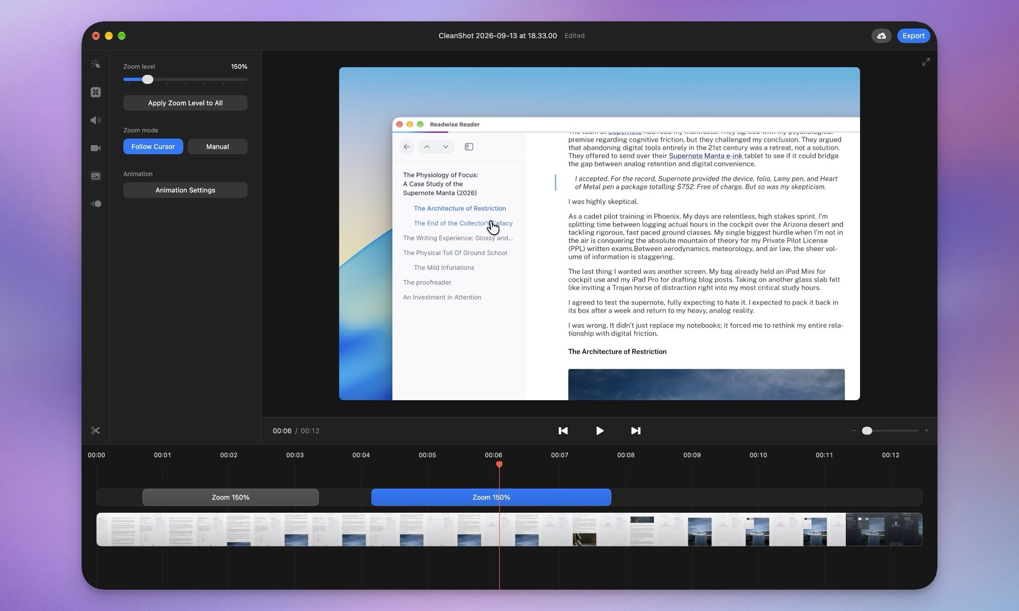This screenshot has width=1019, height=611.
Task: Zoom out the timeline with minus
Action: 853,431
